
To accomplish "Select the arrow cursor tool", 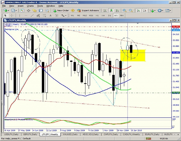I will tap(5, 15).
